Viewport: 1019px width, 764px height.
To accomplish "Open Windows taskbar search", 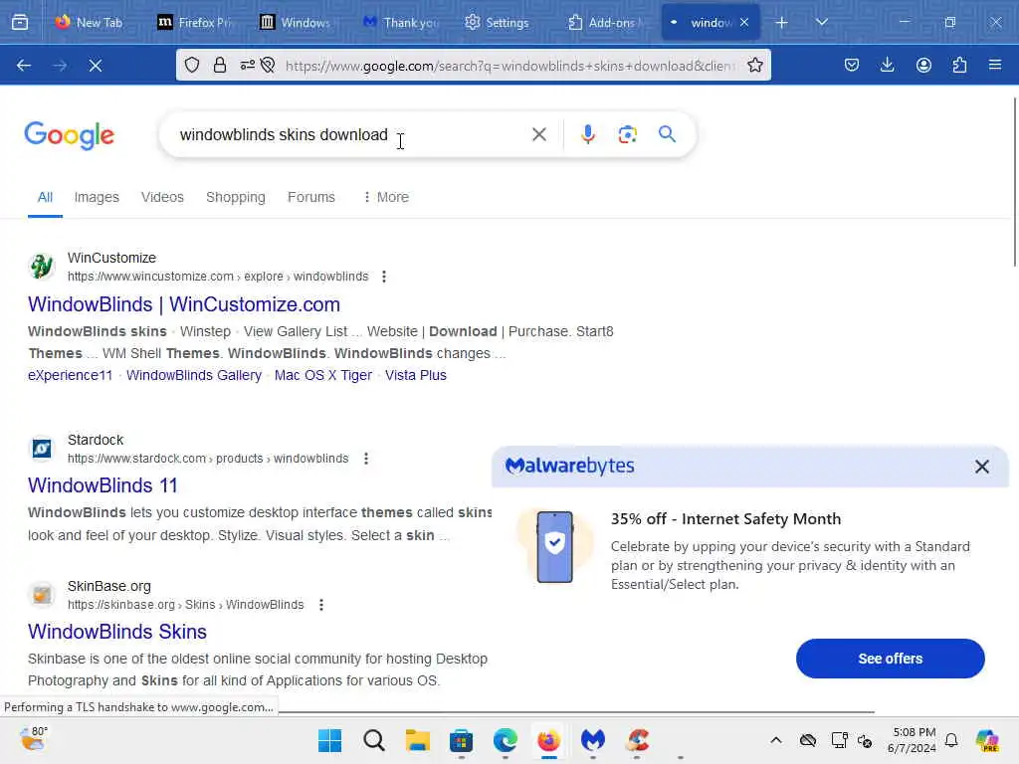I will pyautogui.click(x=374, y=740).
